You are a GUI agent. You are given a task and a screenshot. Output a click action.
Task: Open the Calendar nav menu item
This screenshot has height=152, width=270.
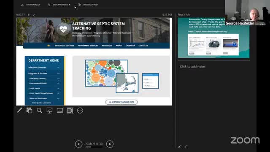tap(130, 46)
